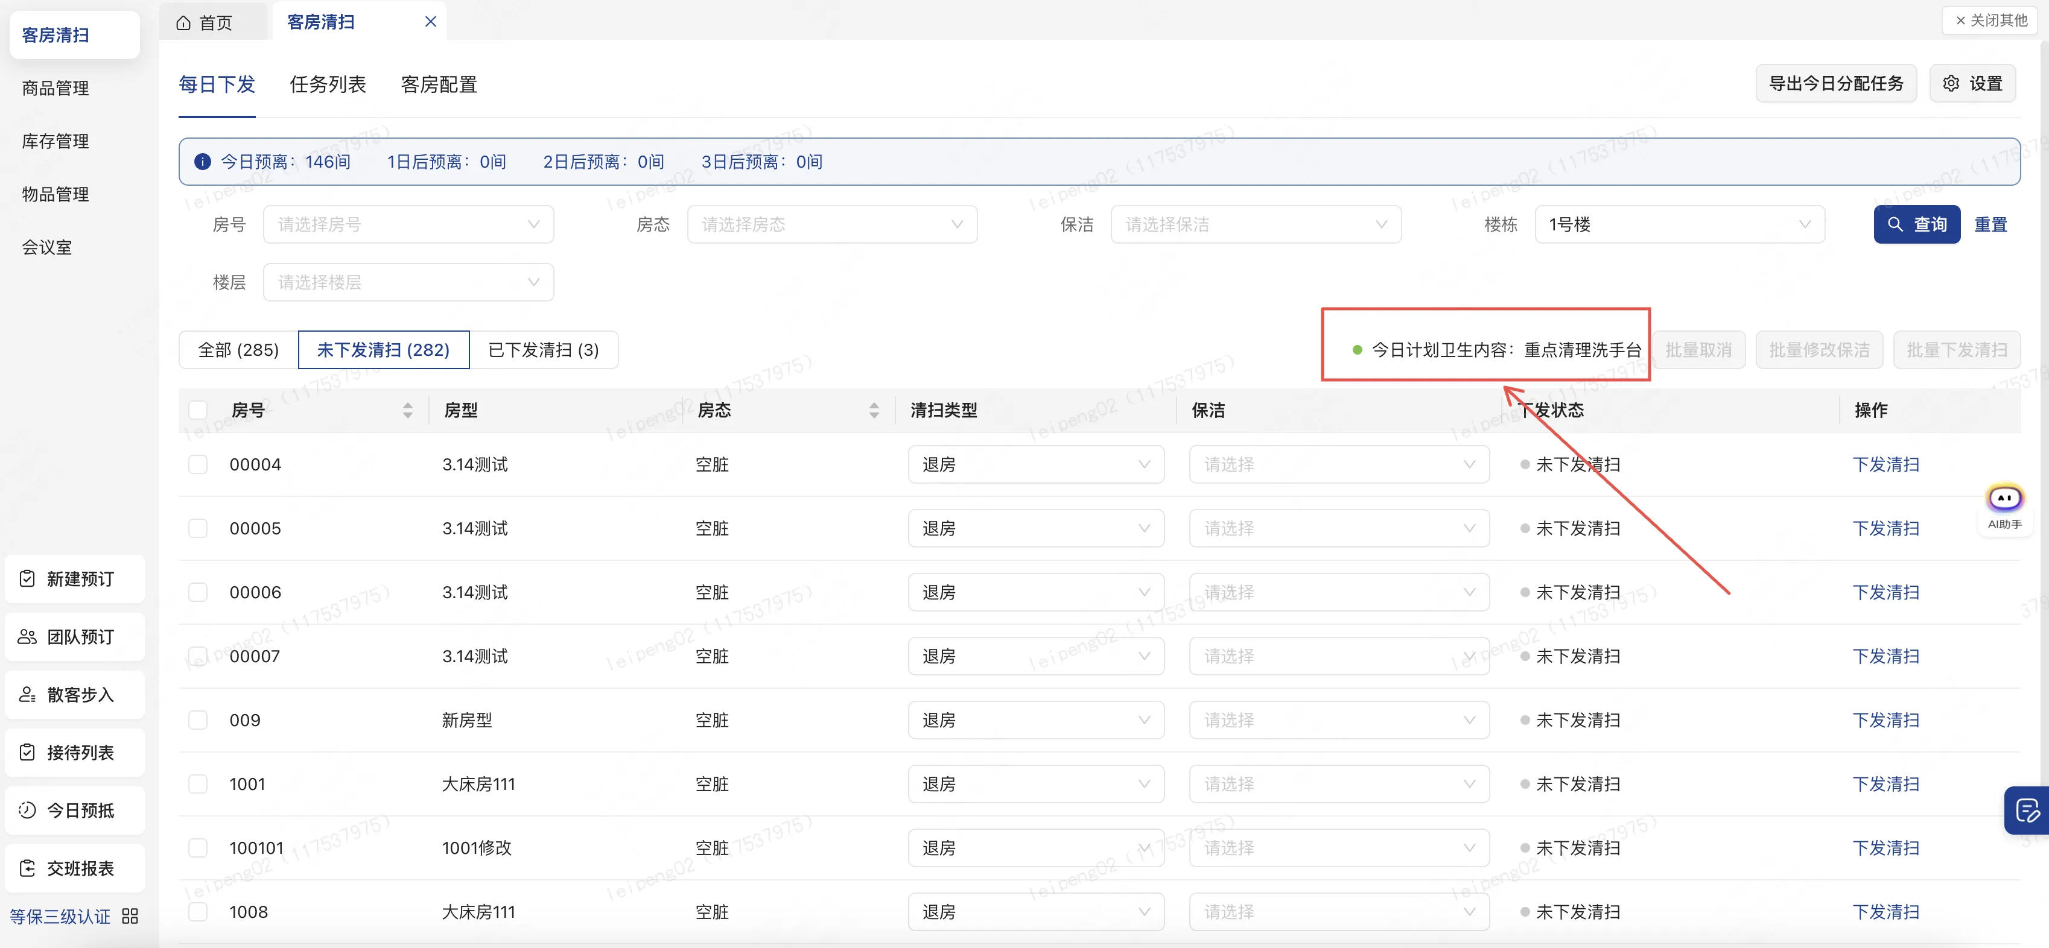Open 保洁 dropdown for room 00005
The height and width of the screenshot is (948, 2049).
point(1339,528)
